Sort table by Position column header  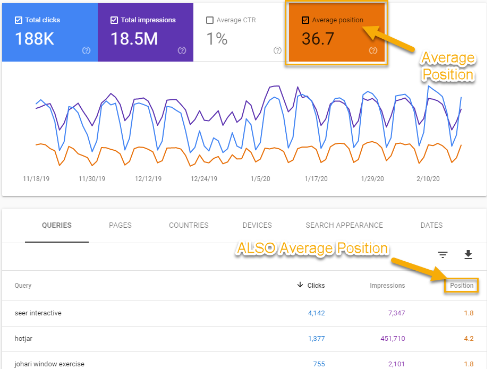pyautogui.click(x=462, y=286)
